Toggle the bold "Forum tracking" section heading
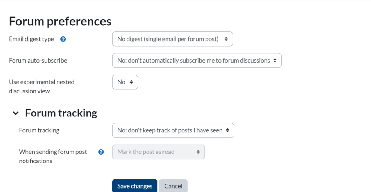Viewport: 371px width, 192px height. tap(61, 113)
